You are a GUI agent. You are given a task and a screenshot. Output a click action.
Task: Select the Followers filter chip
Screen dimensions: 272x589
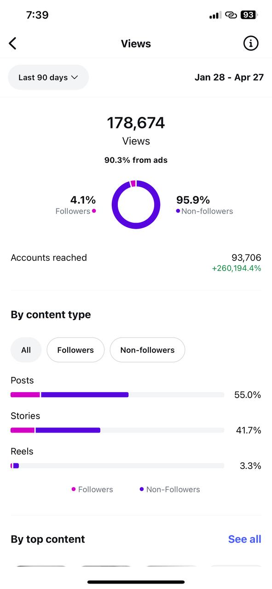click(75, 350)
